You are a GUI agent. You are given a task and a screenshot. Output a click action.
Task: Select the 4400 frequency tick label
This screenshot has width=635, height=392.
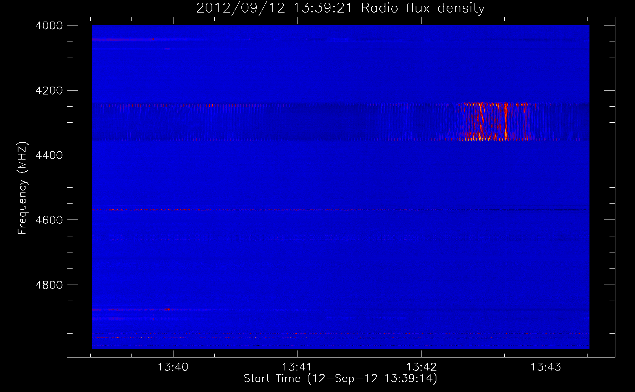pos(49,155)
